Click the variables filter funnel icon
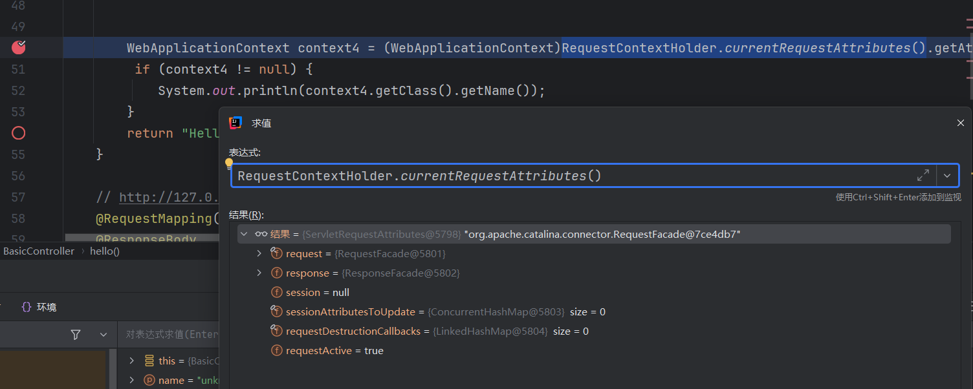 click(x=76, y=334)
